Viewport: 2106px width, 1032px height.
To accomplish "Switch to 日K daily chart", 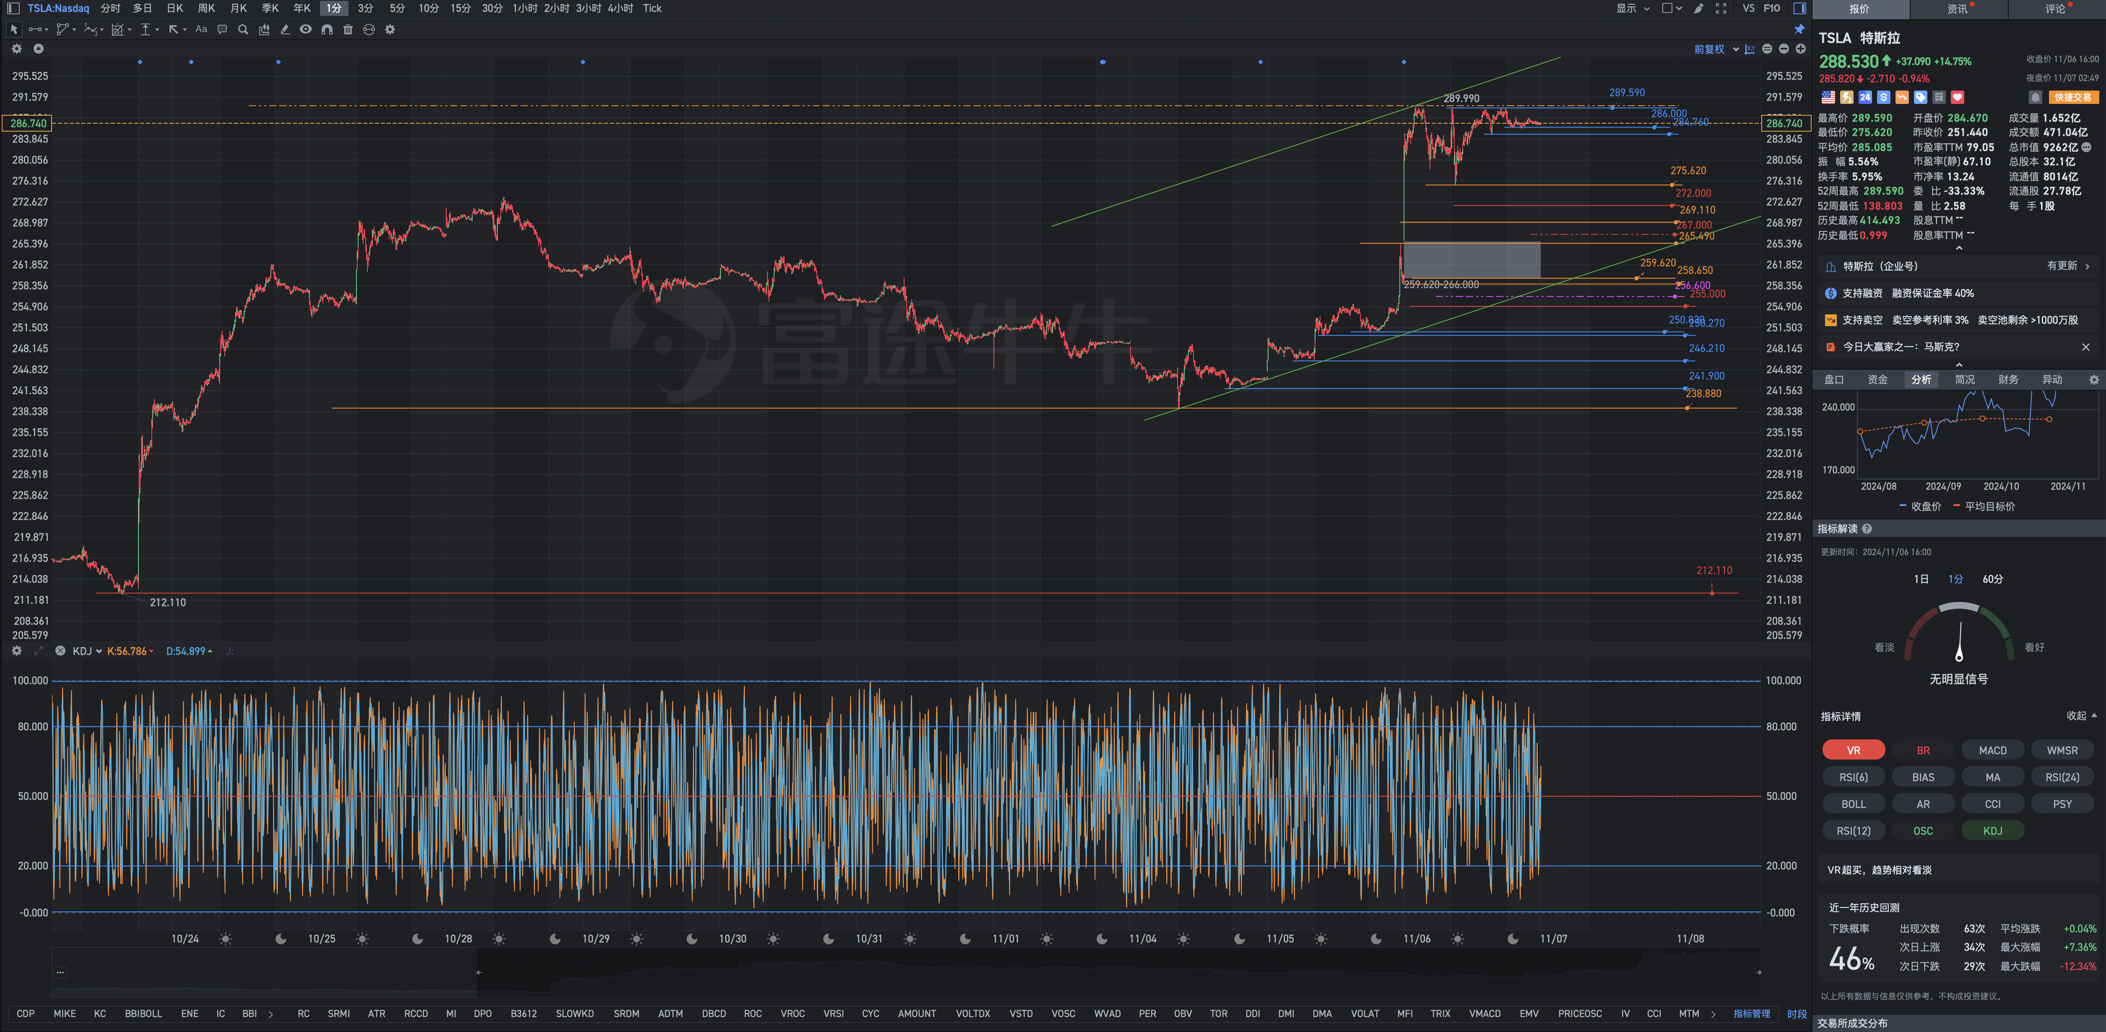I will [175, 8].
